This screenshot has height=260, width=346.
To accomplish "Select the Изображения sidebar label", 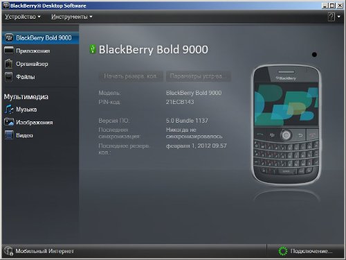I will [x=35, y=122].
